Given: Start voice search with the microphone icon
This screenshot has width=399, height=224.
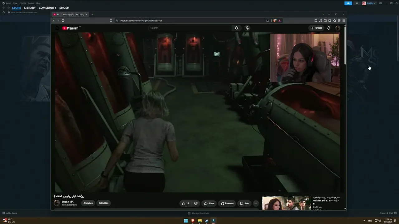Looking at the screenshot, I should click(247, 28).
